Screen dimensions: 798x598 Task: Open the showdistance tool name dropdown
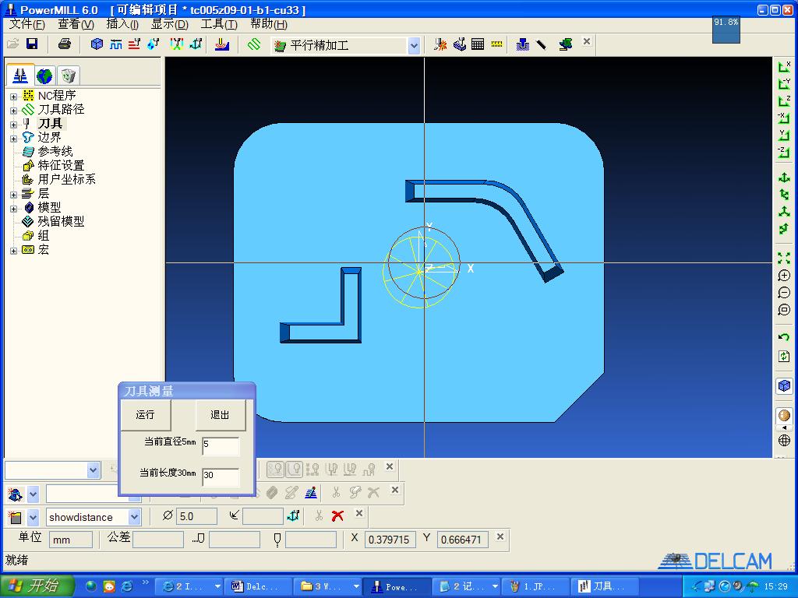(x=134, y=517)
